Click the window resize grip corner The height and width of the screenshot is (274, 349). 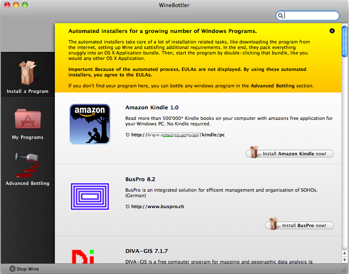pos(344,269)
